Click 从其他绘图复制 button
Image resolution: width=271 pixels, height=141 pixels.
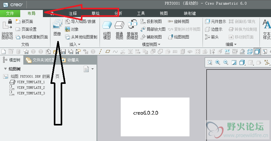pos(81,37)
